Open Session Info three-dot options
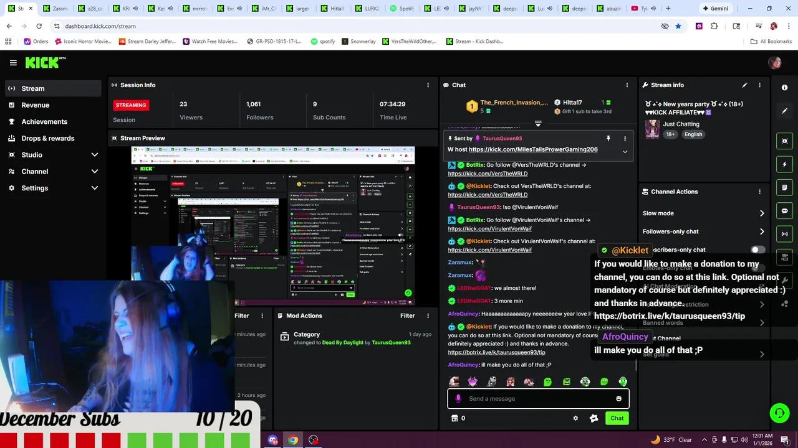Image resolution: width=798 pixels, height=448 pixels. (x=428, y=85)
